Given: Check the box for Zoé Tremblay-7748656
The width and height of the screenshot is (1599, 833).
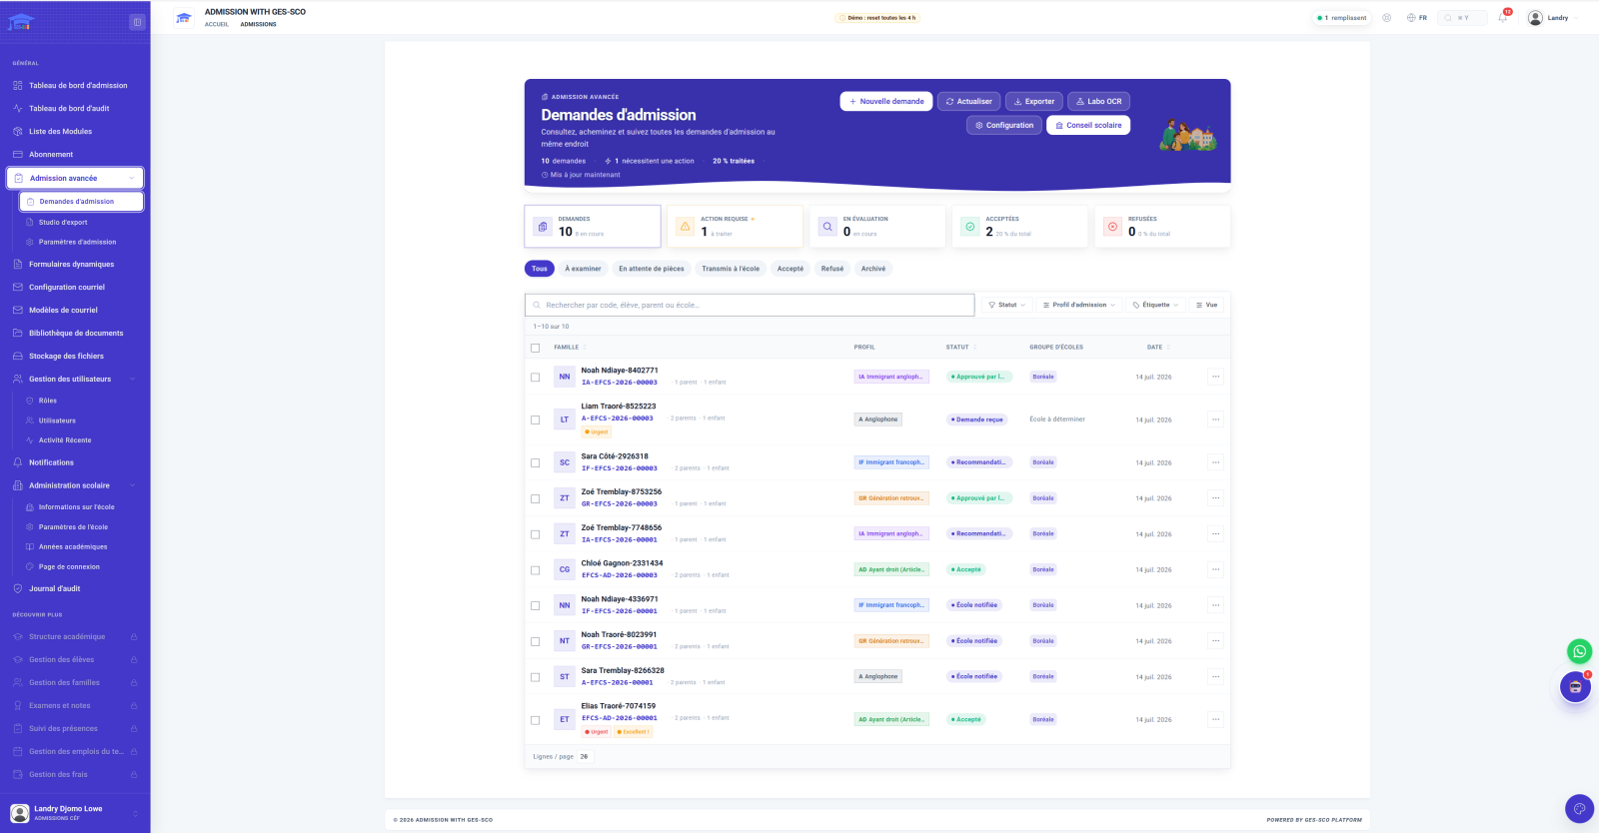Looking at the screenshot, I should (535, 534).
